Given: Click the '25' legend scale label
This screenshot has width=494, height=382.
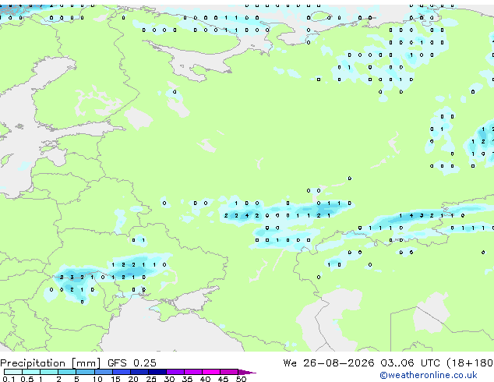Looking at the screenshot, I should tap(151, 379).
